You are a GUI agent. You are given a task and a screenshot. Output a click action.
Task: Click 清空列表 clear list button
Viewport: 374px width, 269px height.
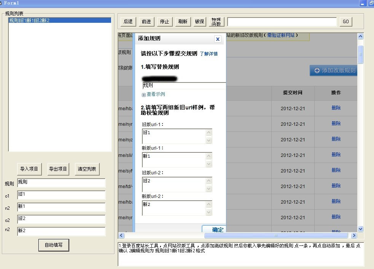(87, 169)
